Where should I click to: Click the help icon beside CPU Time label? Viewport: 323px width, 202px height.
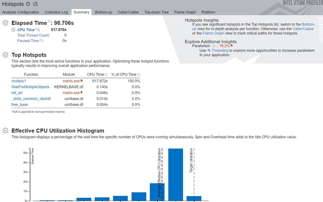coord(37,29)
